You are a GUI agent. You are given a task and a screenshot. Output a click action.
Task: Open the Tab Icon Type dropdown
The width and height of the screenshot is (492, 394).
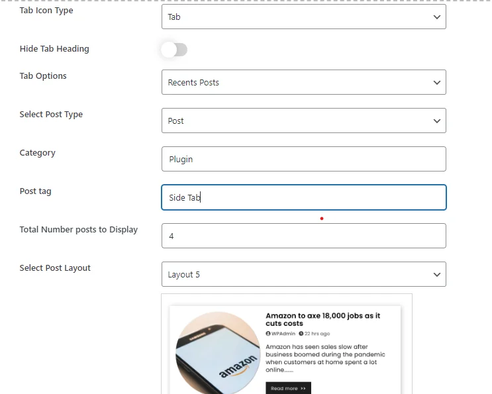point(303,17)
